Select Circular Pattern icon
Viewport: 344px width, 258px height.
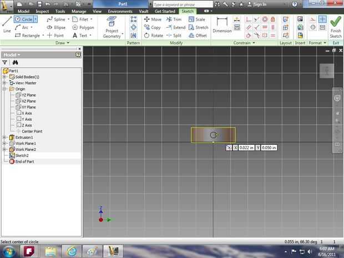(x=133, y=27)
